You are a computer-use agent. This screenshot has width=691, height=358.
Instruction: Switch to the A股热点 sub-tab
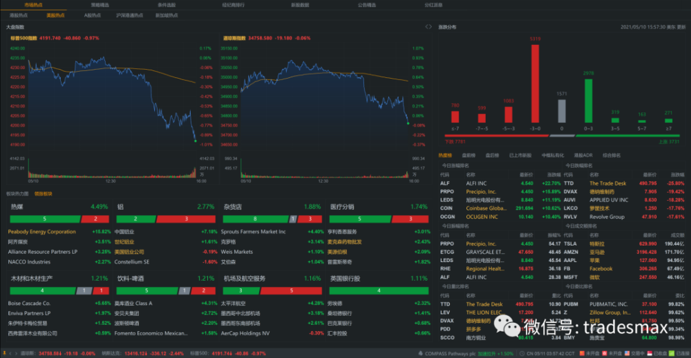pyautogui.click(x=93, y=15)
